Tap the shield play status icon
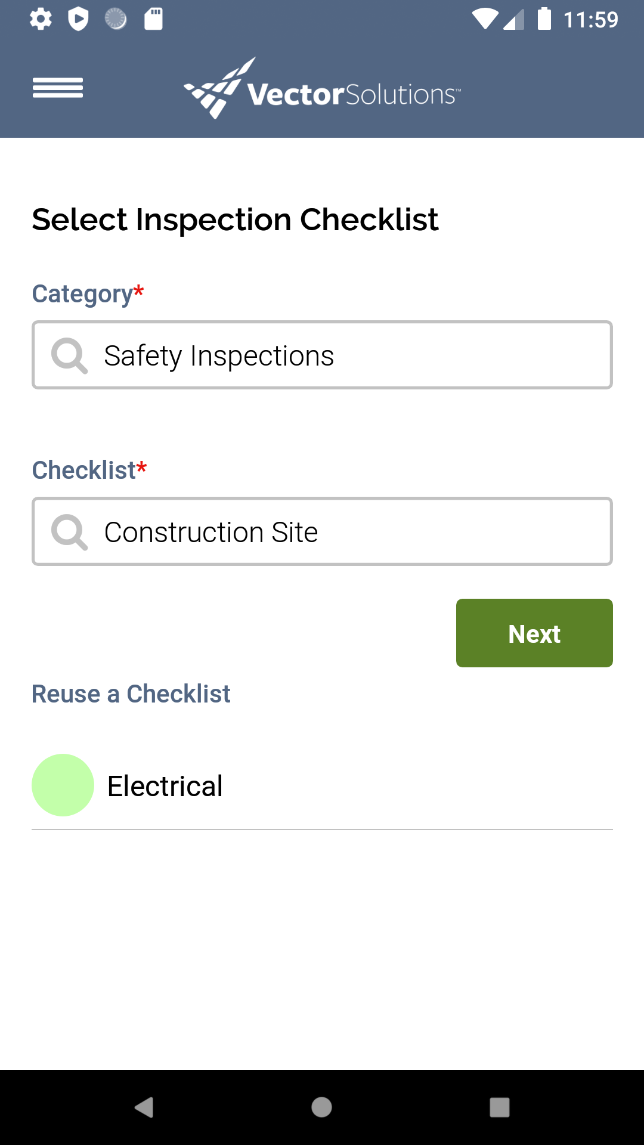Image resolution: width=644 pixels, height=1145 pixels. [78, 19]
